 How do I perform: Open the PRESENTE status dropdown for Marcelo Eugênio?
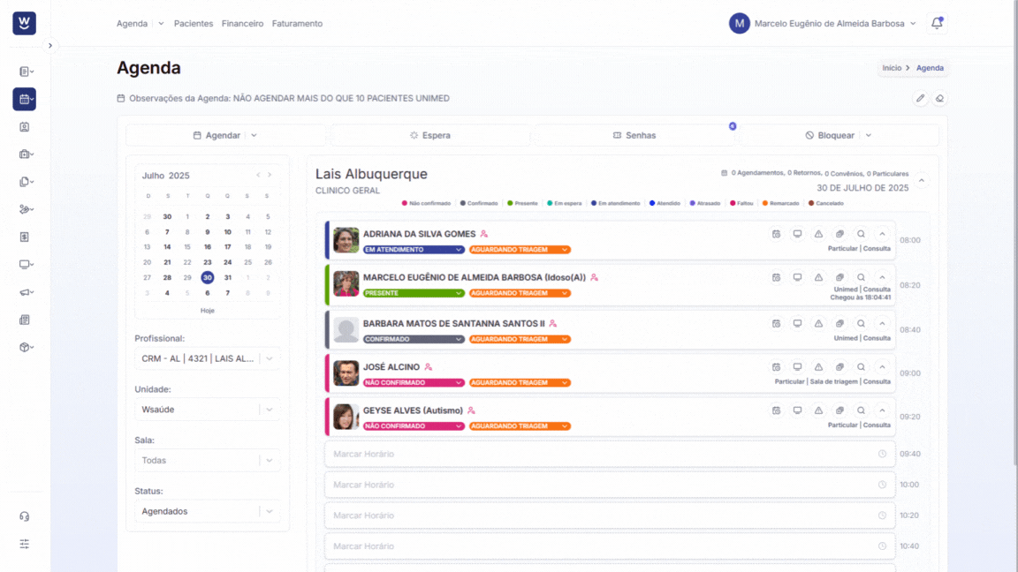coord(414,293)
